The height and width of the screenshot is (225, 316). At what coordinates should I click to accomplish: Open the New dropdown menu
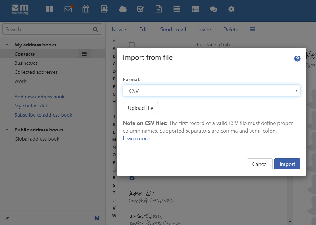pyautogui.click(x=119, y=29)
